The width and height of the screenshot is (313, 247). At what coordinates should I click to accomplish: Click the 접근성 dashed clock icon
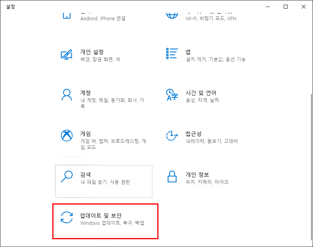(172, 136)
